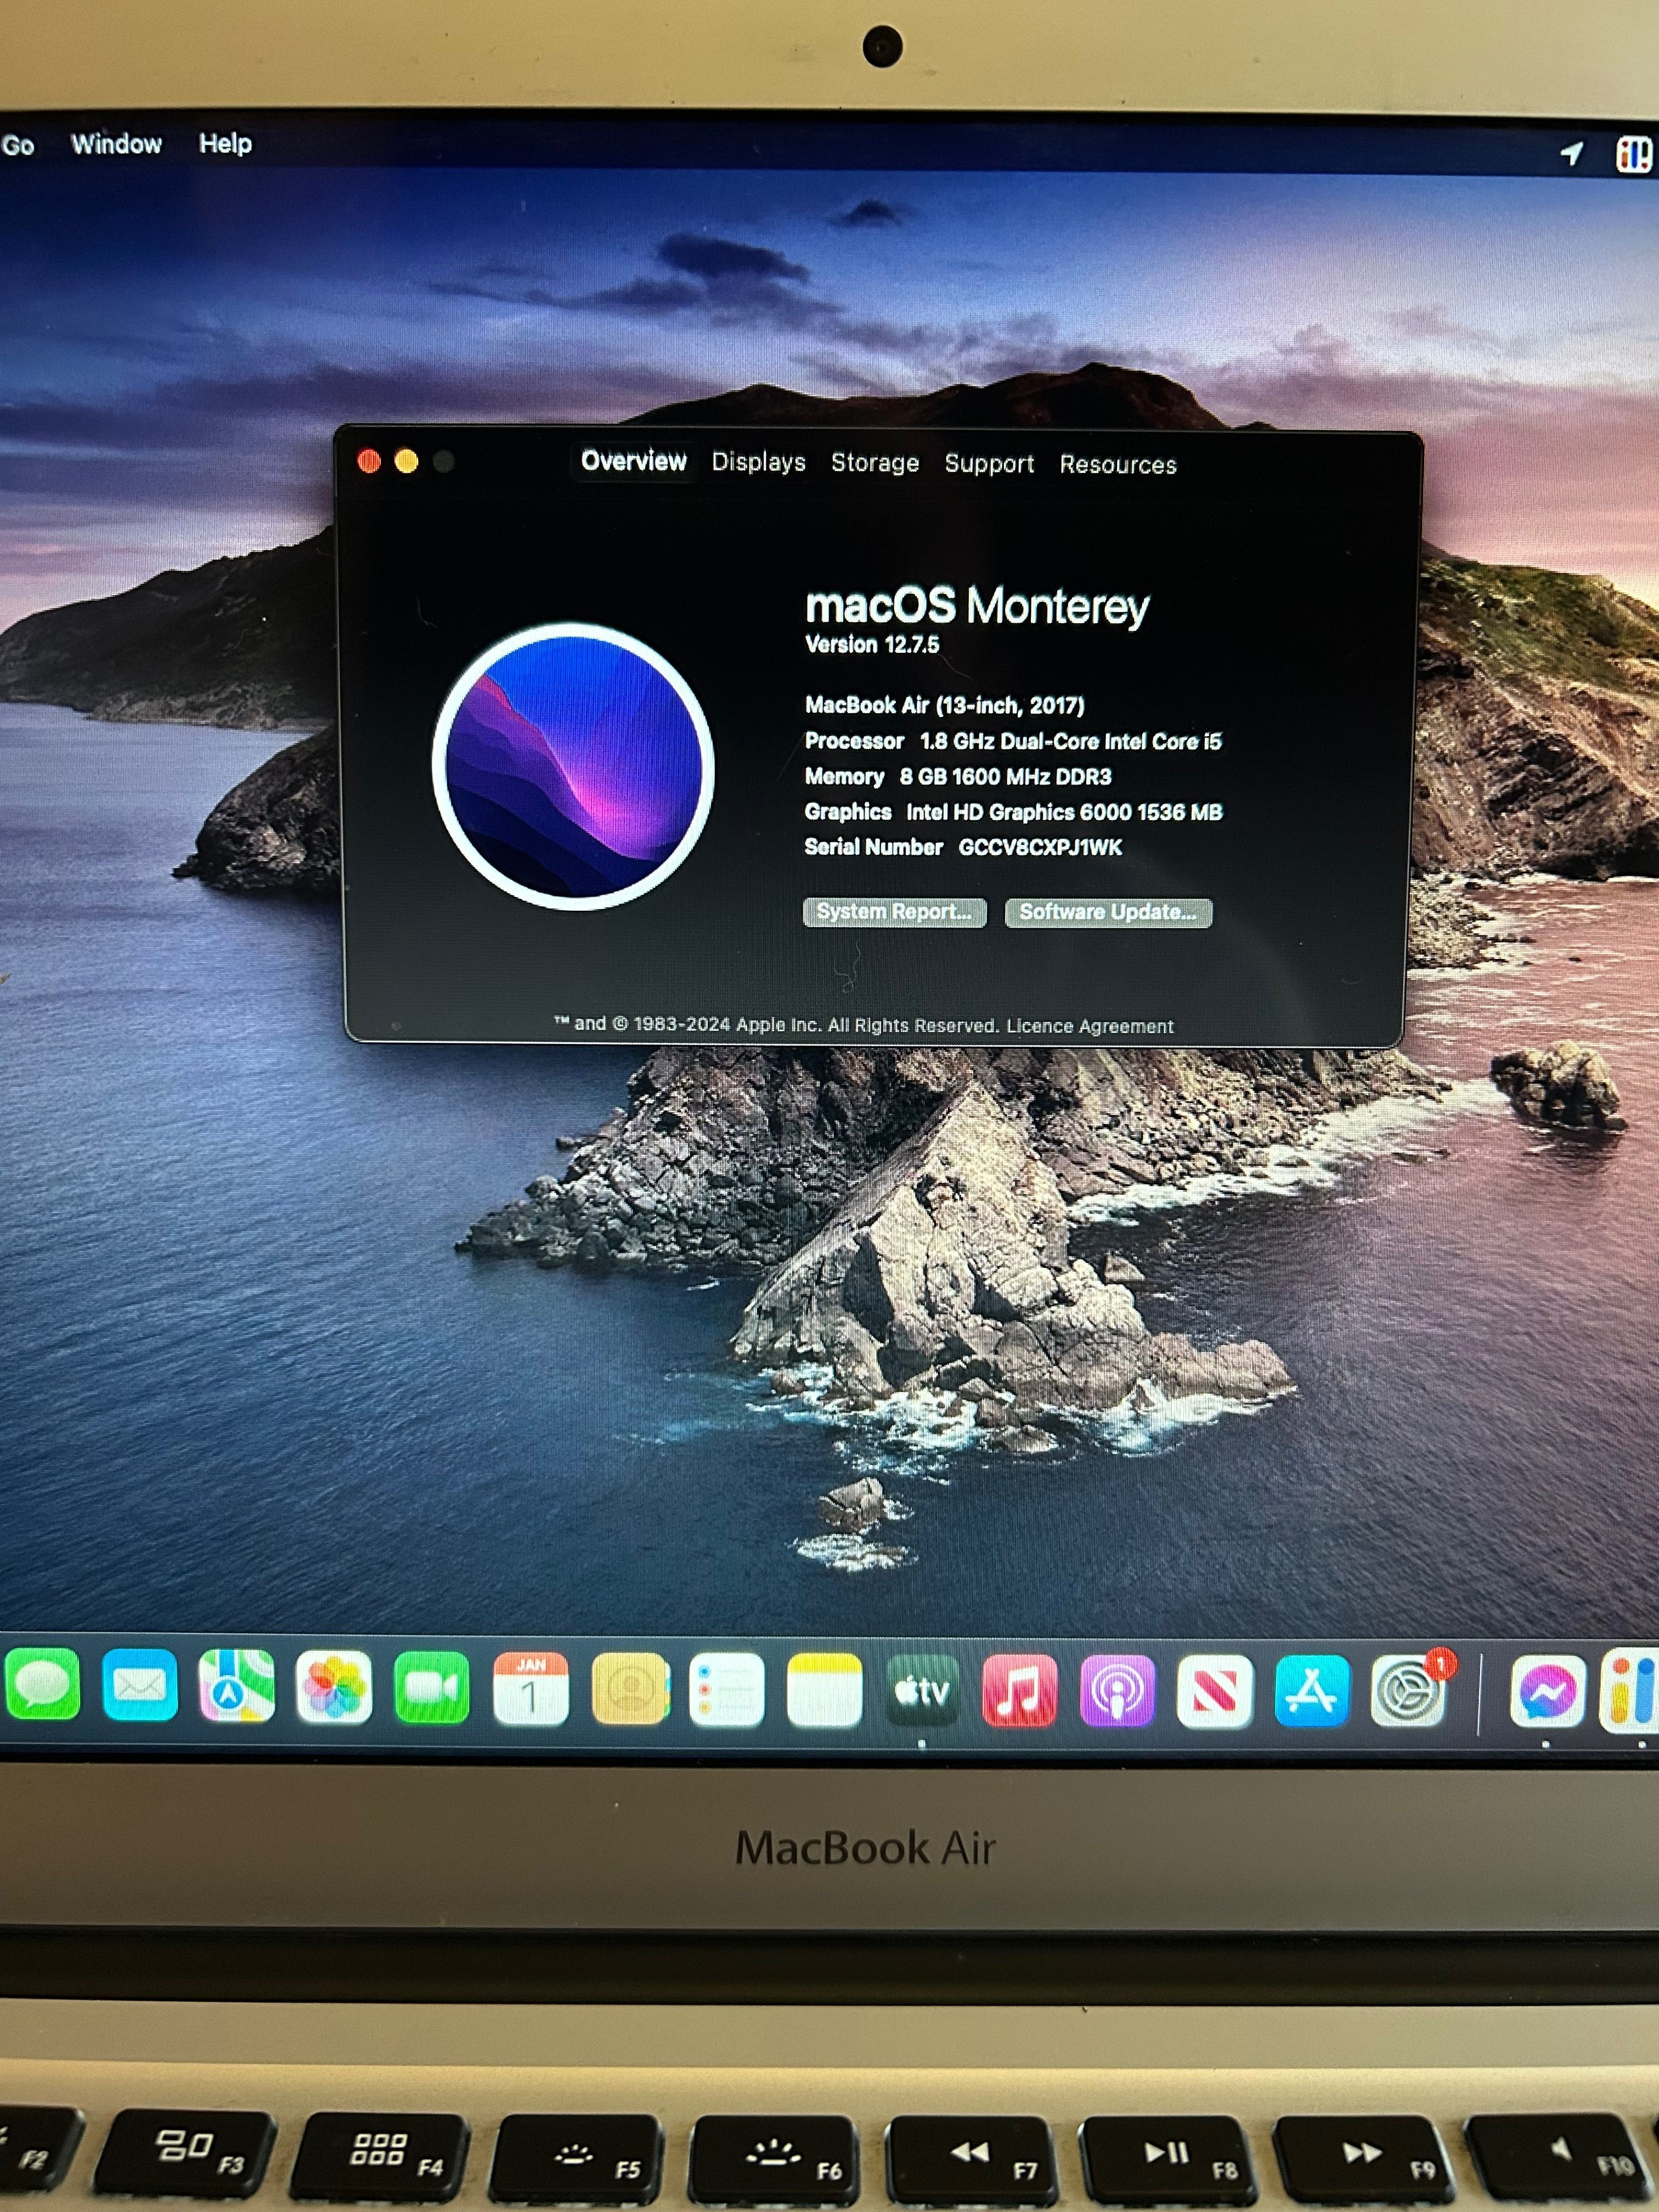Click the Version 12.7.5 text

tap(872, 645)
